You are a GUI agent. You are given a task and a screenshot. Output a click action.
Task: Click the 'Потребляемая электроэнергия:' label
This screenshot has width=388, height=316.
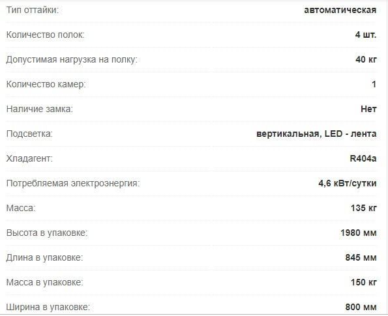coord(73,183)
